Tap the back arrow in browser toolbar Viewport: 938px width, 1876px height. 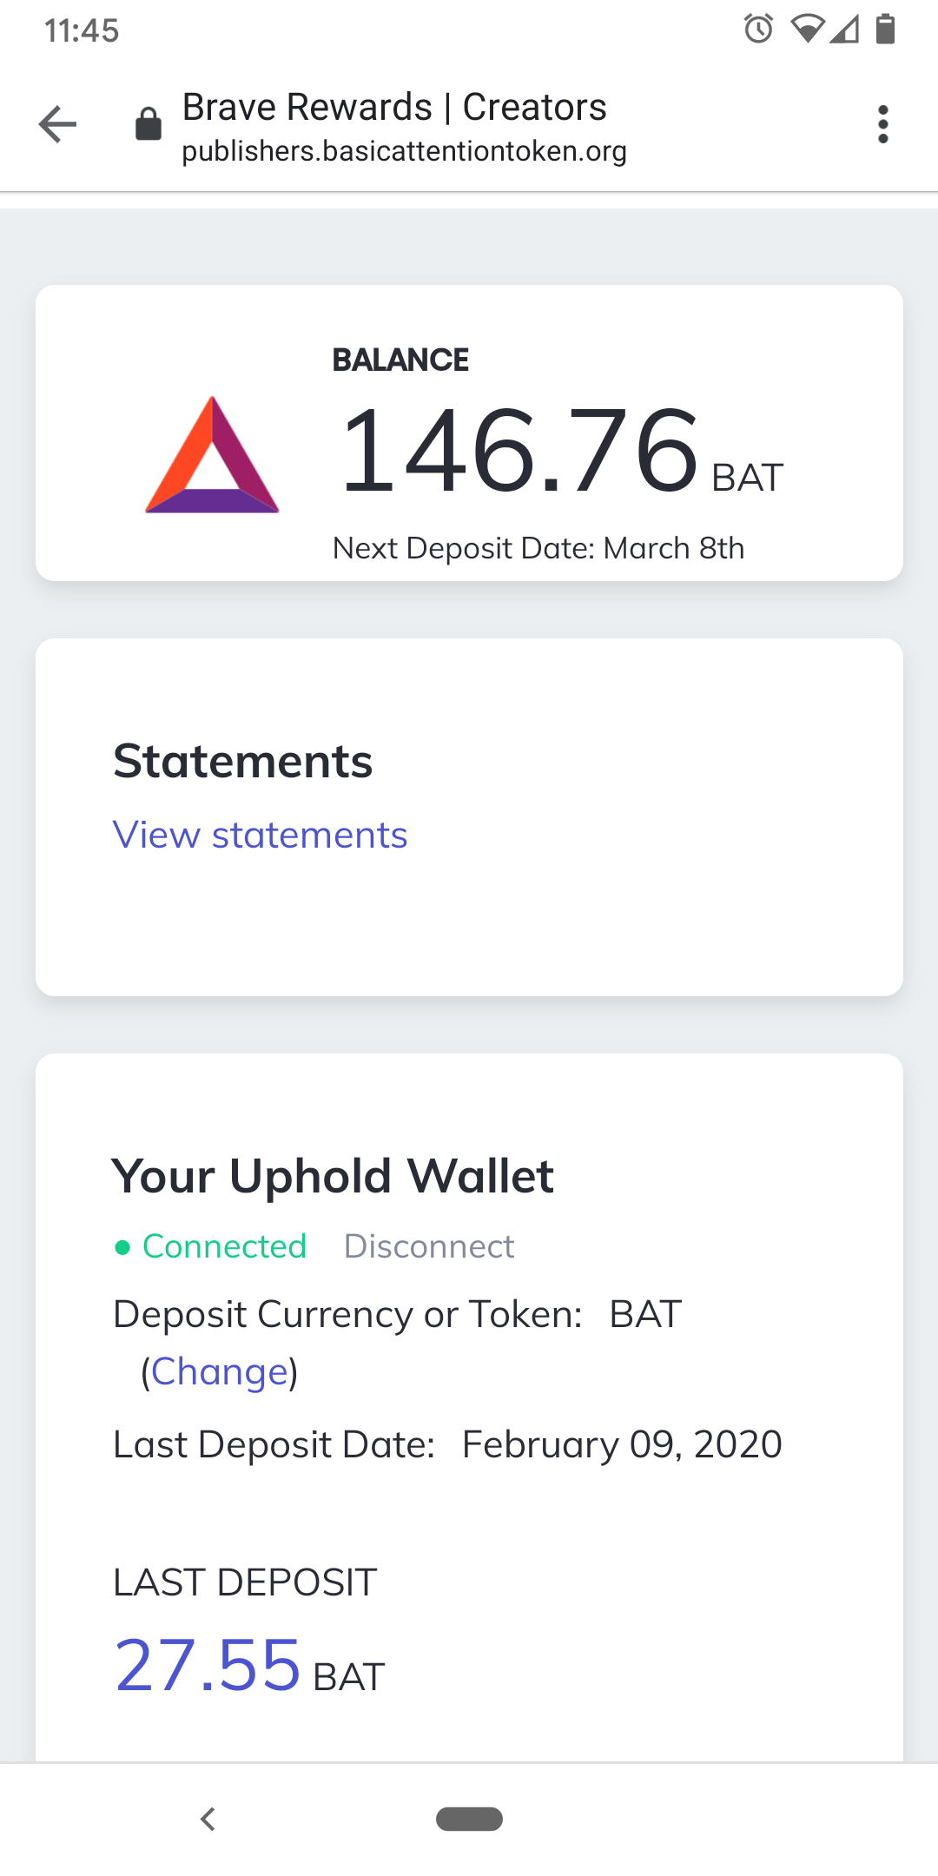click(x=58, y=124)
